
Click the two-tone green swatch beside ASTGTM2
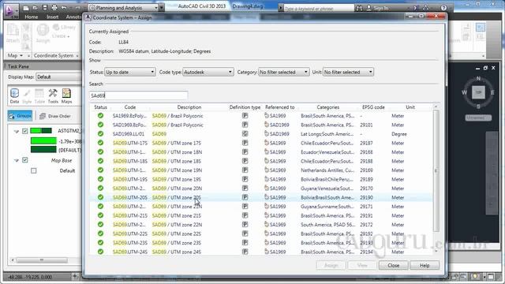[x=41, y=130]
